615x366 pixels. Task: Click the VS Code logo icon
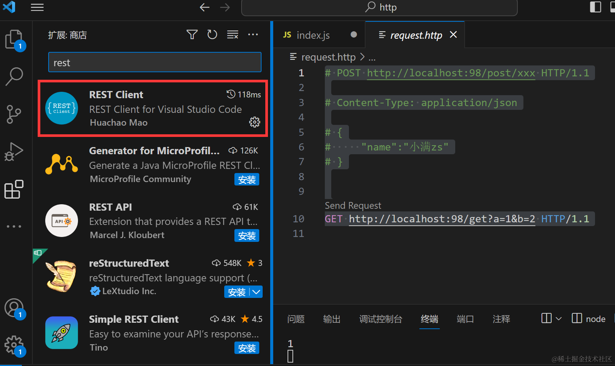pyautogui.click(x=9, y=7)
